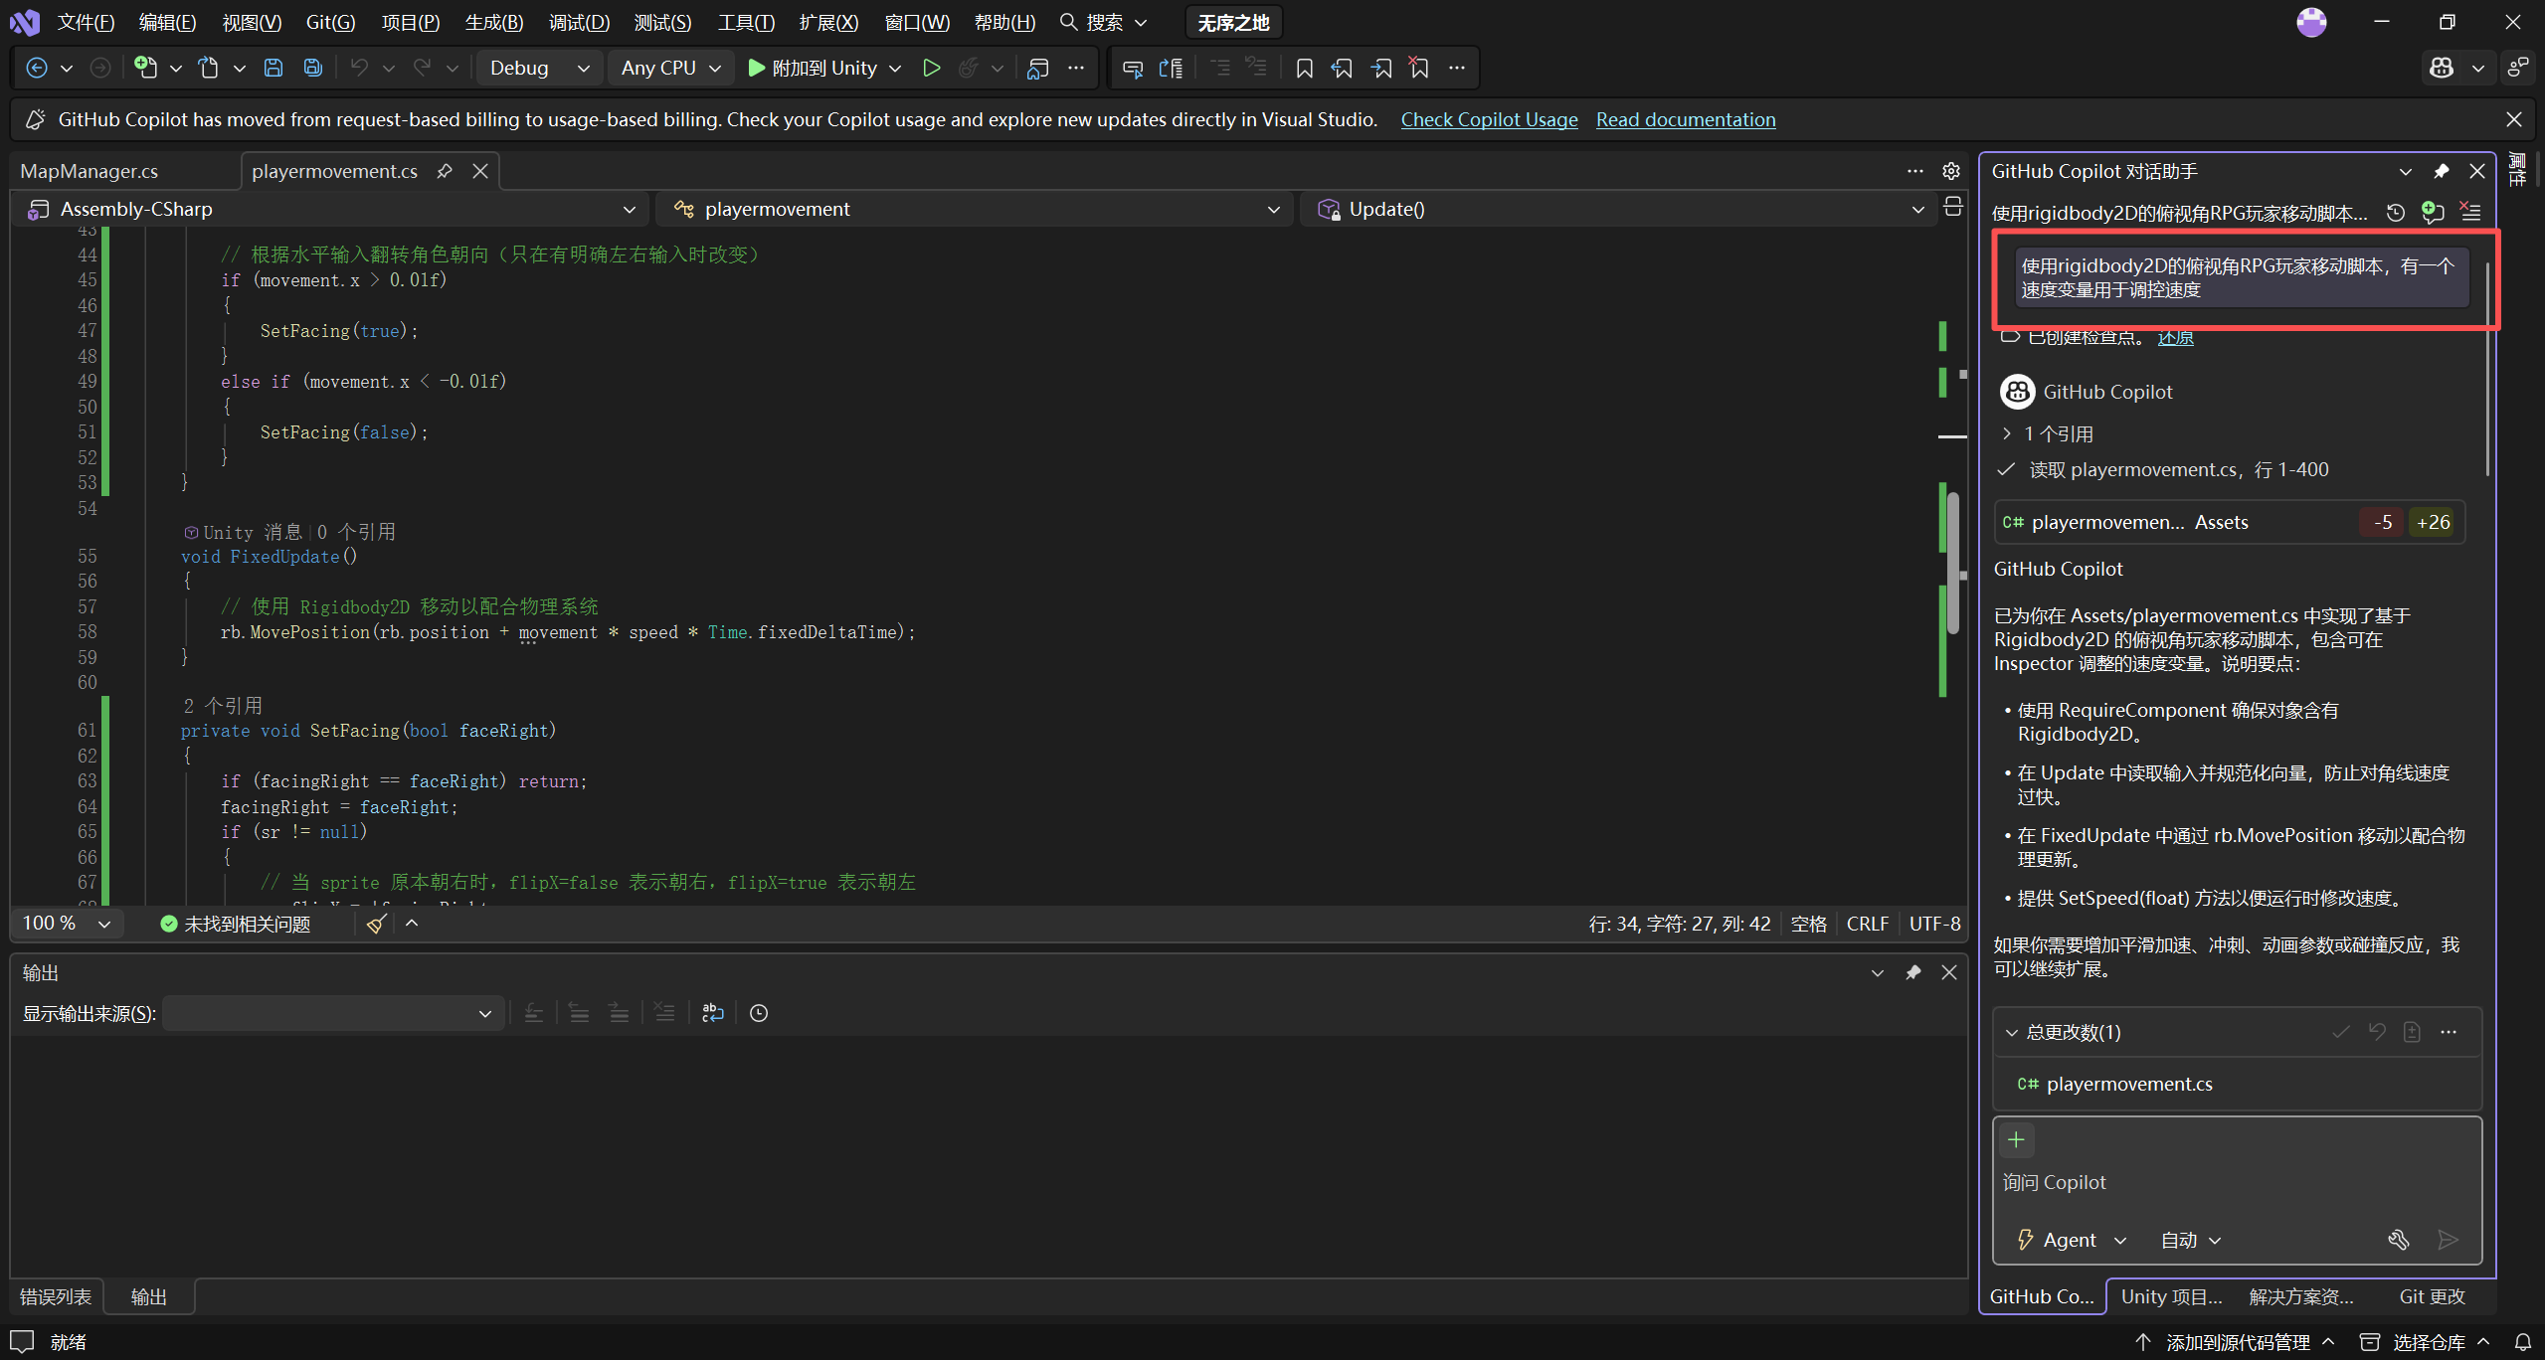
Task: Click the split editor icon beside Update()
Action: pyautogui.click(x=1953, y=208)
